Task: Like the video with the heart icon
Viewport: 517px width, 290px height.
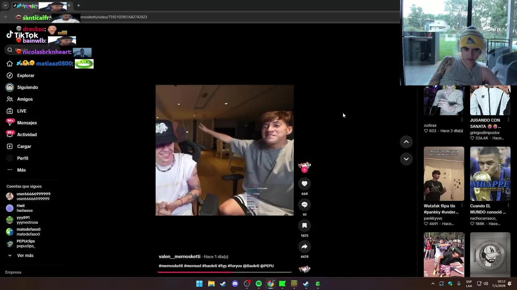Action: pos(305,184)
